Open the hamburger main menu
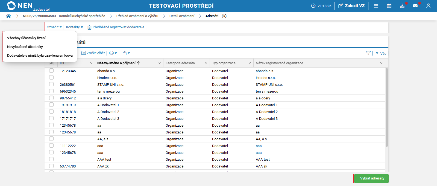Viewport: 437px width, 186px height. tap(376, 6)
